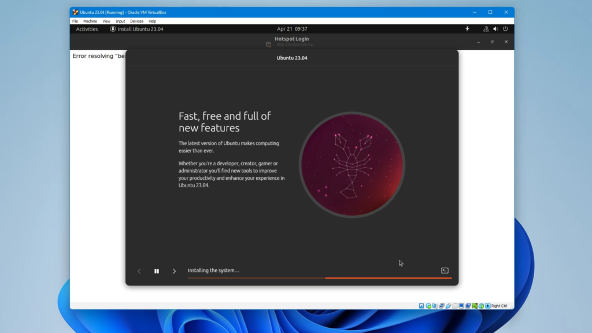
Task: Pause the installer slideshow
Action: 157,271
